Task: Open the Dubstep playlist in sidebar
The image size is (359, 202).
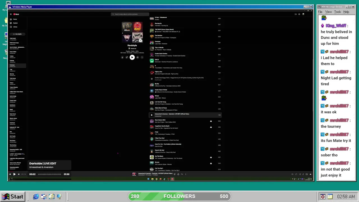Action: [17, 61]
